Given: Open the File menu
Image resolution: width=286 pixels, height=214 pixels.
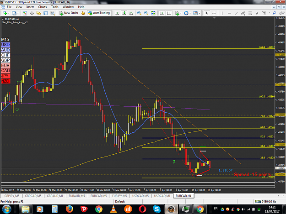Looking at the screenshot, I should click(x=9, y=7).
